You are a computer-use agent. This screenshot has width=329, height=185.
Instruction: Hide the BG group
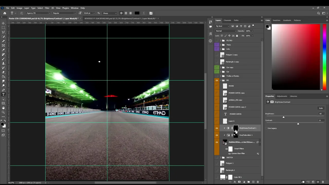(217, 80)
